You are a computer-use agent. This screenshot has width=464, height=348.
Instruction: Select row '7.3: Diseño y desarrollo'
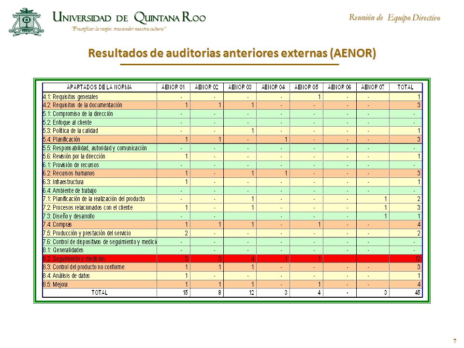click(232, 216)
